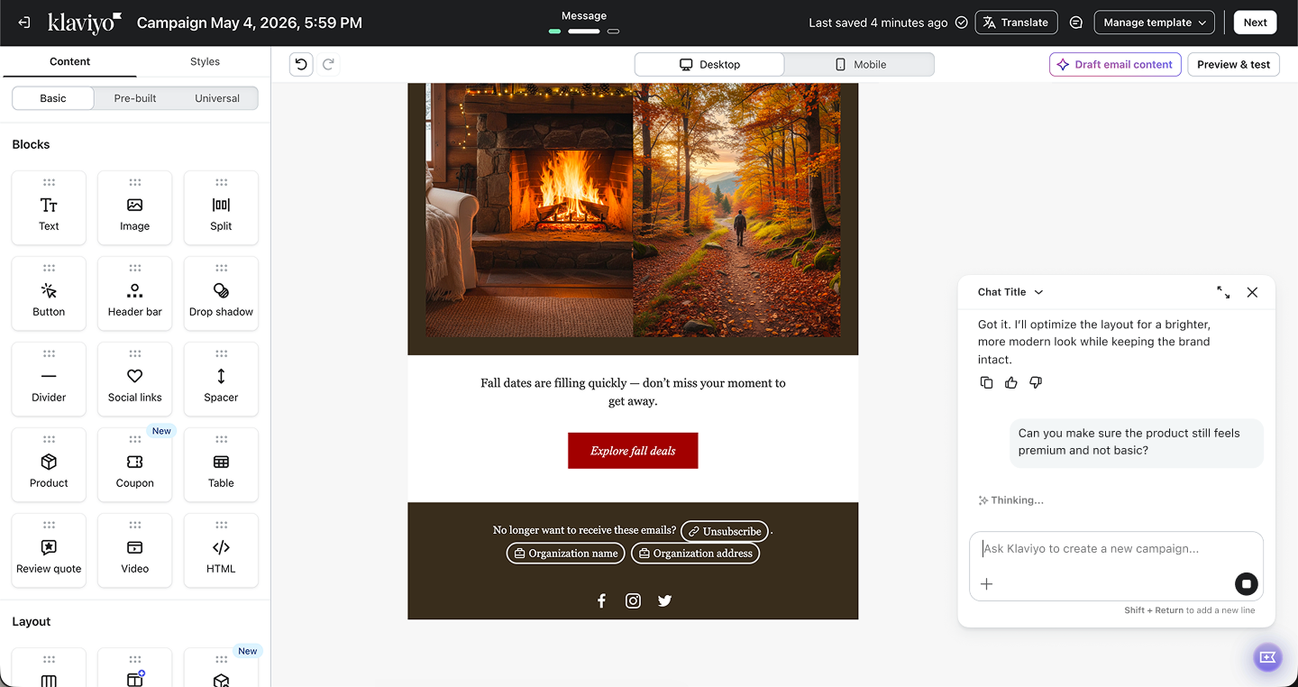Select the Social links block
Image resolution: width=1298 pixels, height=687 pixels.
[135, 379]
